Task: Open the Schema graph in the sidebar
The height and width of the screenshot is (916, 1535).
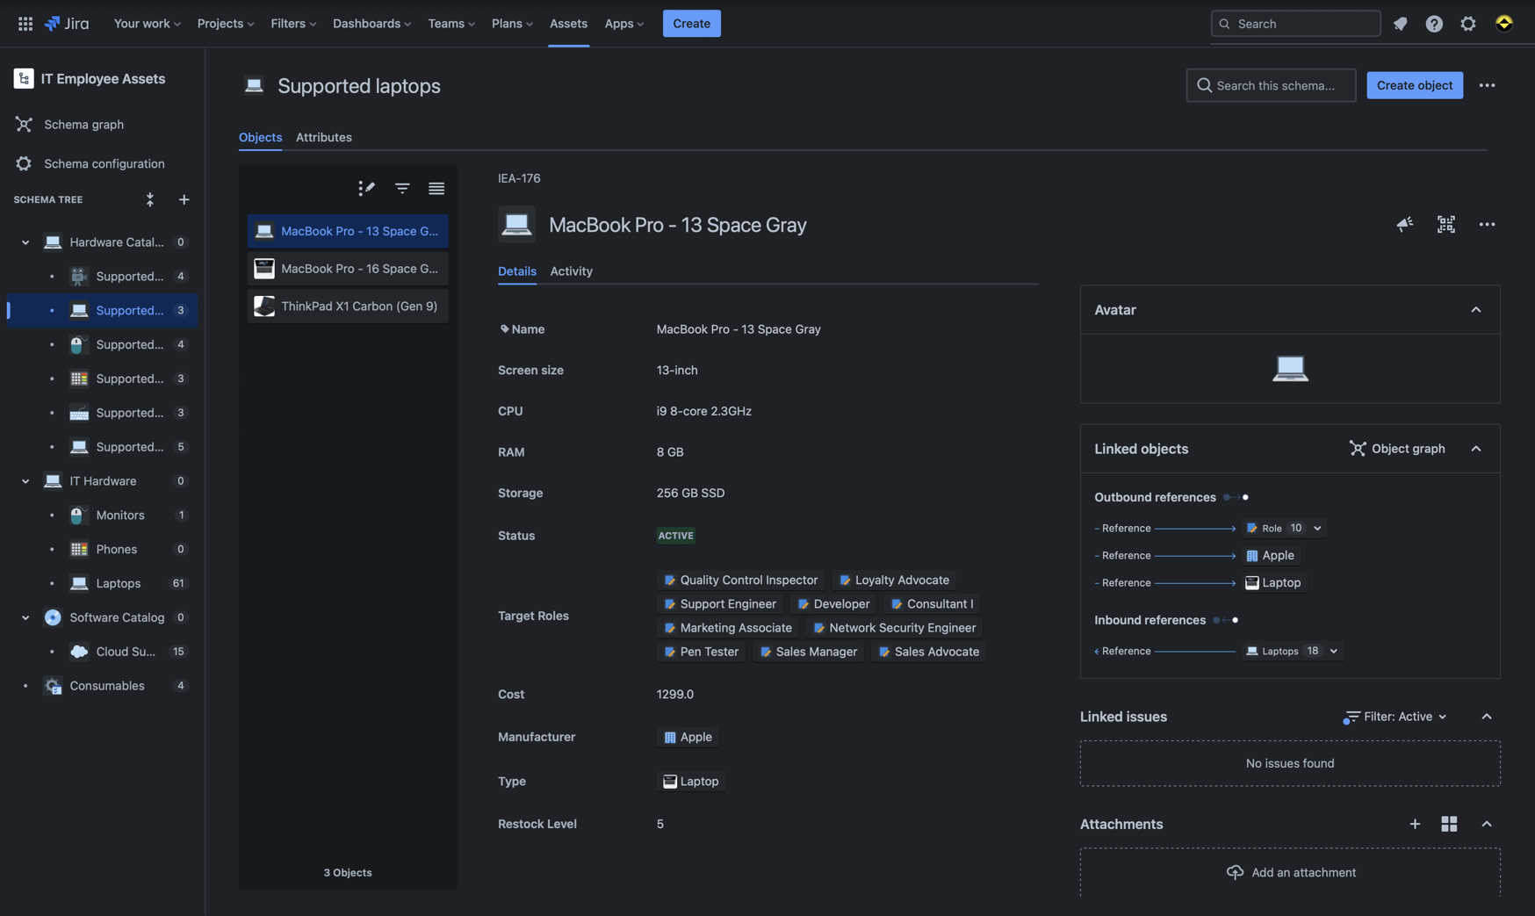Action: point(83,124)
